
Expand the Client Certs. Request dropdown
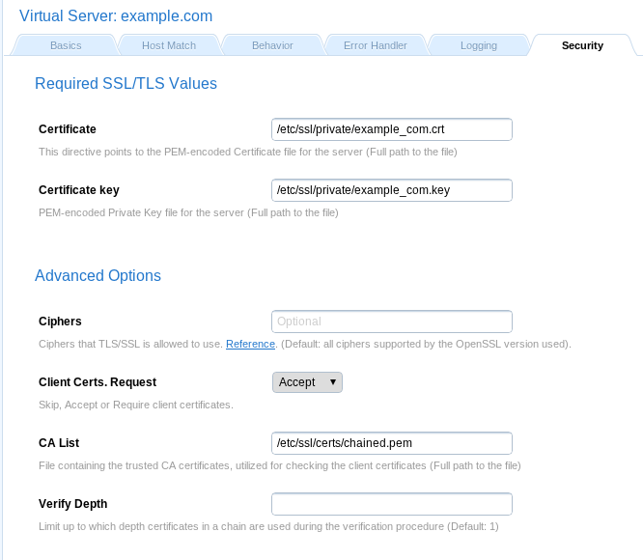coord(307,382)
